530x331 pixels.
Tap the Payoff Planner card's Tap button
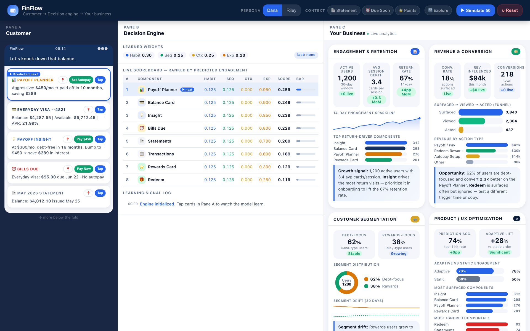pyautogui.click(x=100, y=80)
